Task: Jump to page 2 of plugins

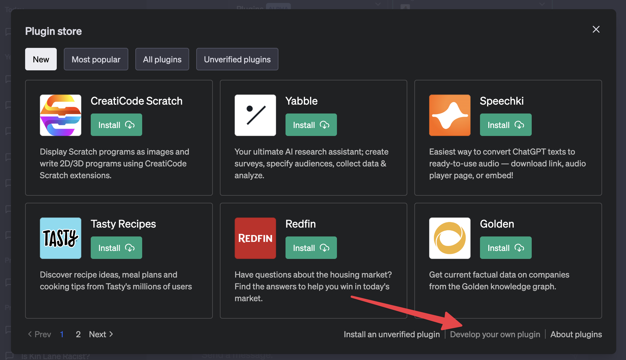Action: tap(78, 334)
